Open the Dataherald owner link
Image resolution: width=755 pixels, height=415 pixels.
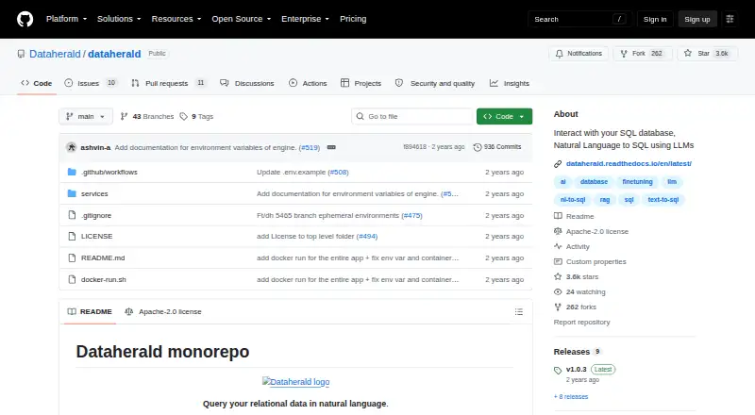pos(55,54)
